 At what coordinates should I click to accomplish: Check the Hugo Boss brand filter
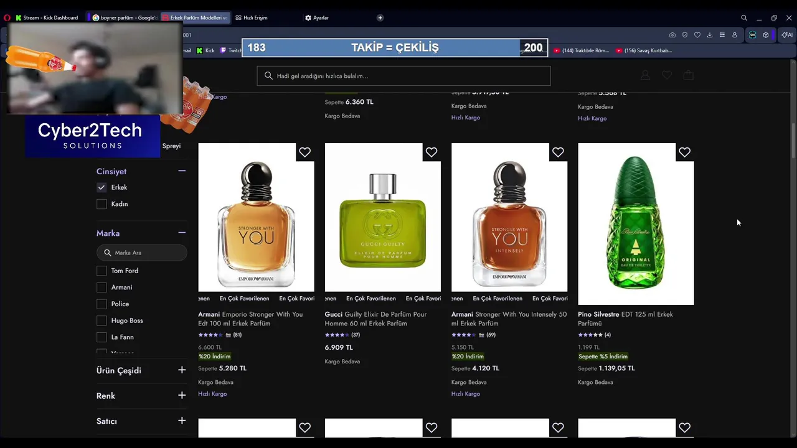tap(101, 320)
